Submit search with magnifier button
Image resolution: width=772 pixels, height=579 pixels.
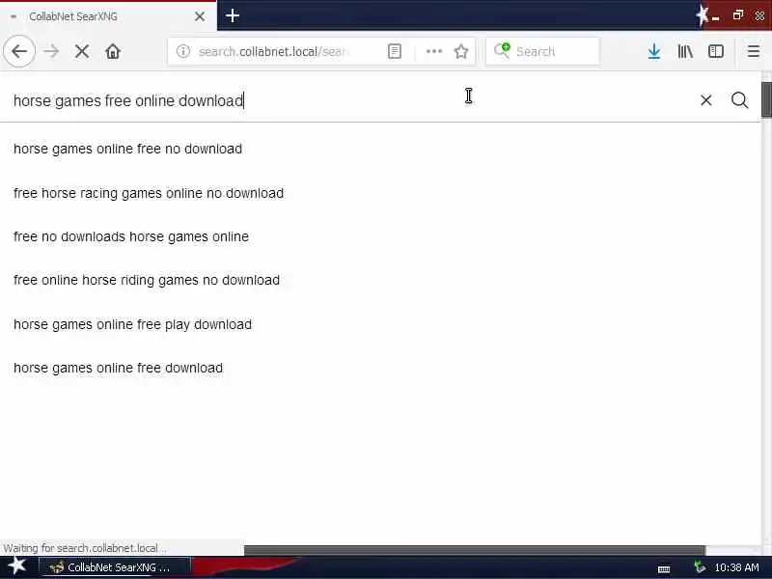click(x=739, y=100)
